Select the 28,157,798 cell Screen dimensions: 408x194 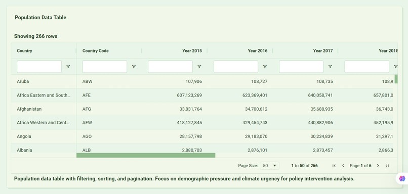click(175, 136)
